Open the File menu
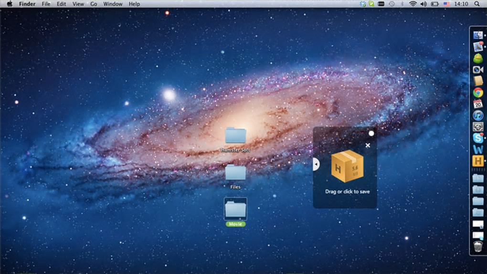This screenshot has height=274, width=487. click(x=46, y=4)
